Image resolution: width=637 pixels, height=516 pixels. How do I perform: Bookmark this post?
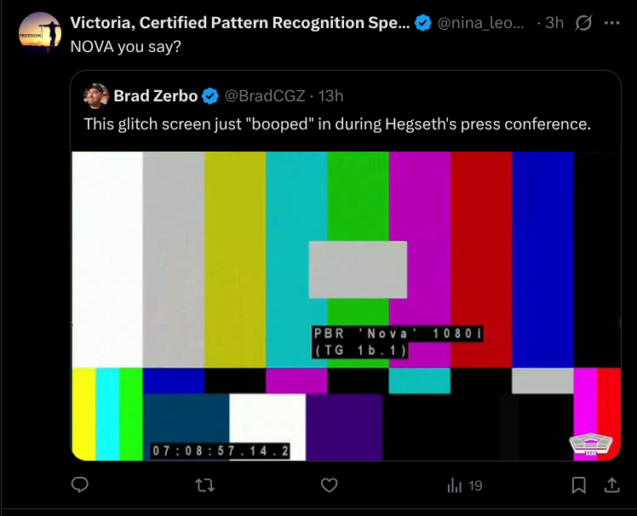[x=578, y=485]
